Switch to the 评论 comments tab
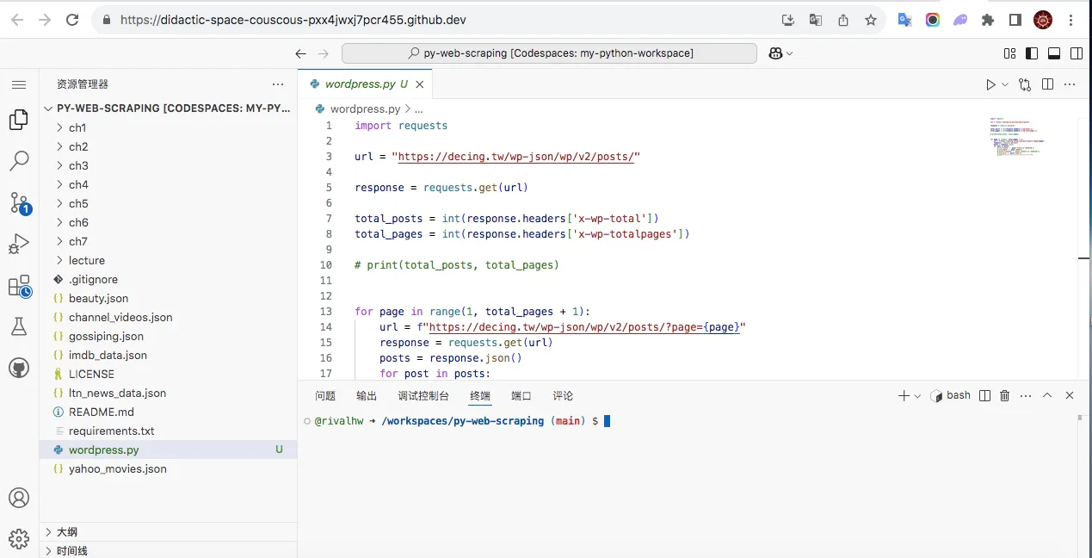The image size is (1092, 558). 563,396
